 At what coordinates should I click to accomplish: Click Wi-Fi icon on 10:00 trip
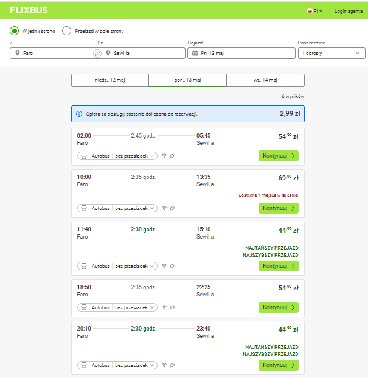(x=164, y=208)
